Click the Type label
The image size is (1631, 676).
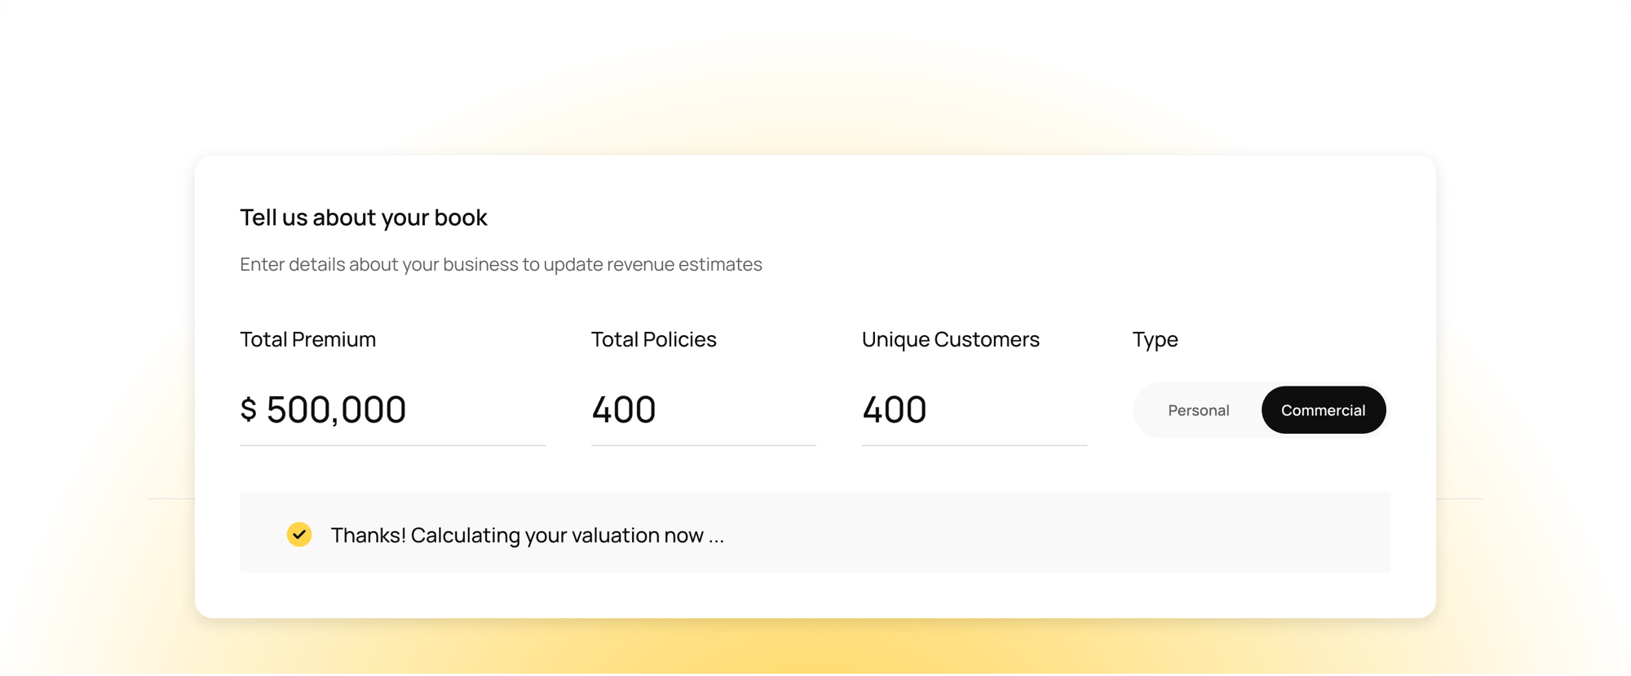[1155, 339]
